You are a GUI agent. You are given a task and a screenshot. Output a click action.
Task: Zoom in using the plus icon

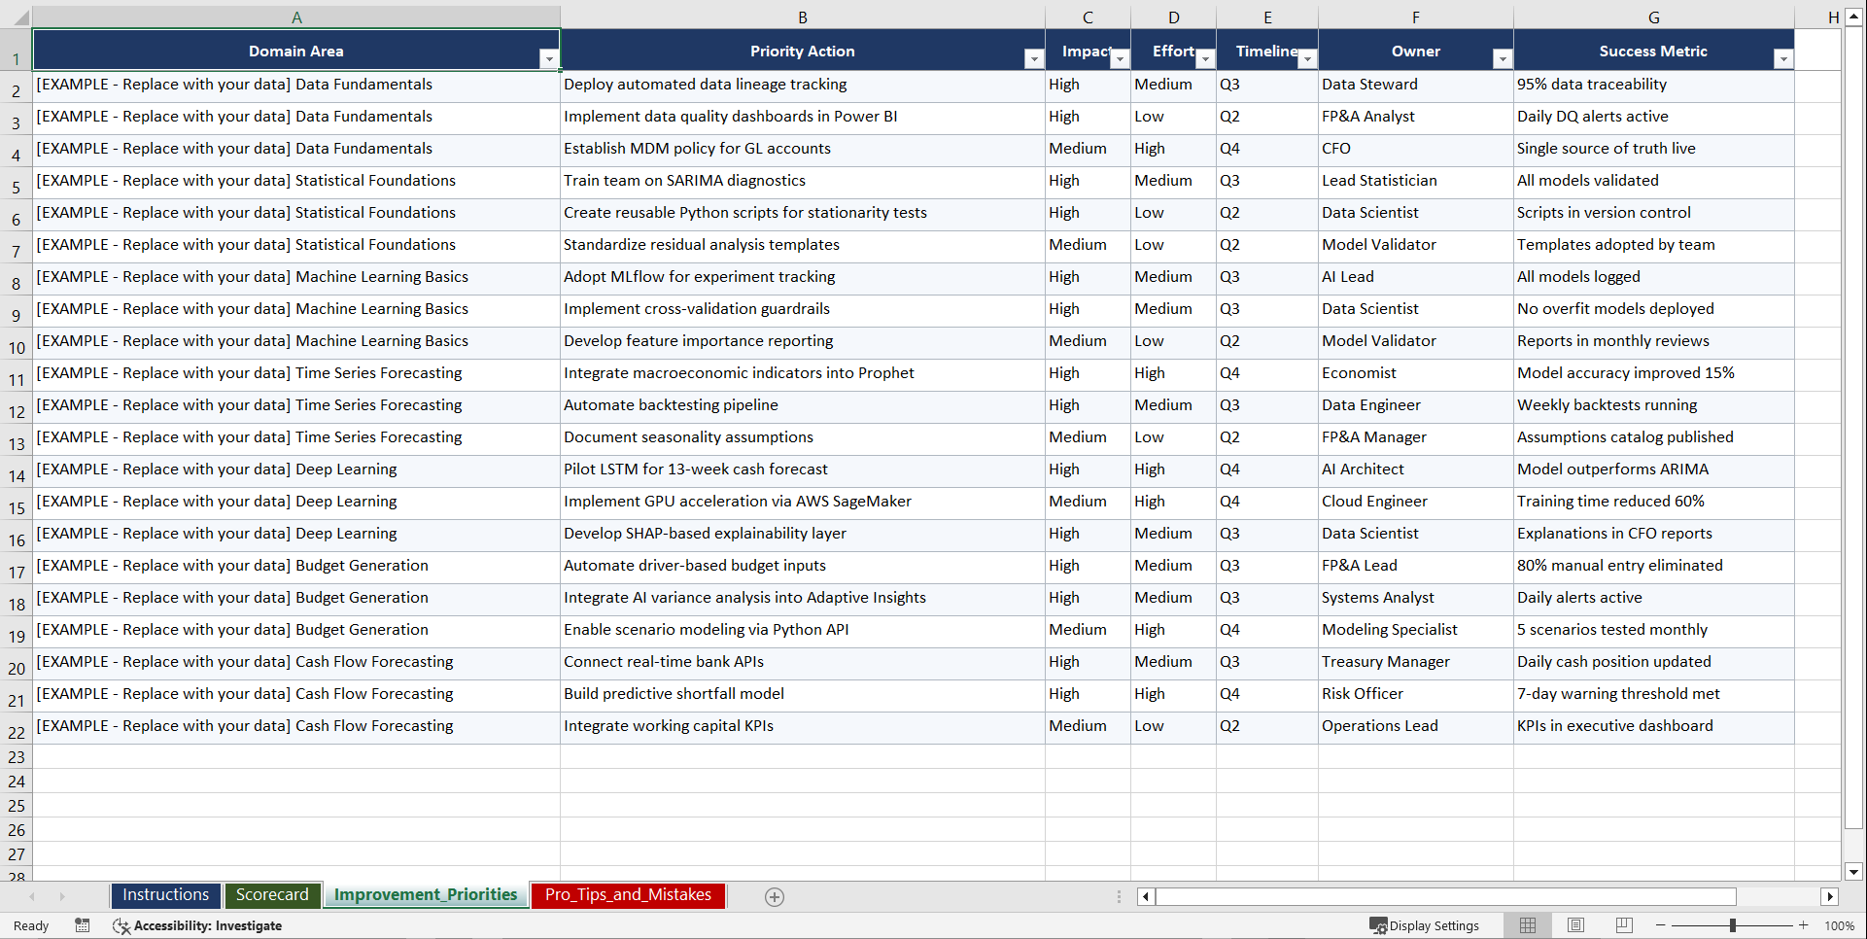(x=1804, y=925)
